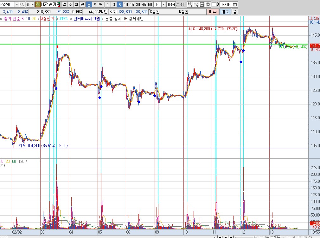Click the stock code input 267270
The image size is (320, 238).
[x=7, y=4]
